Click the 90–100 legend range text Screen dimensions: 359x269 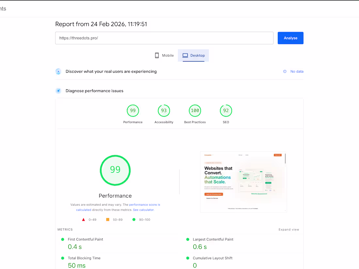[145, 219]
